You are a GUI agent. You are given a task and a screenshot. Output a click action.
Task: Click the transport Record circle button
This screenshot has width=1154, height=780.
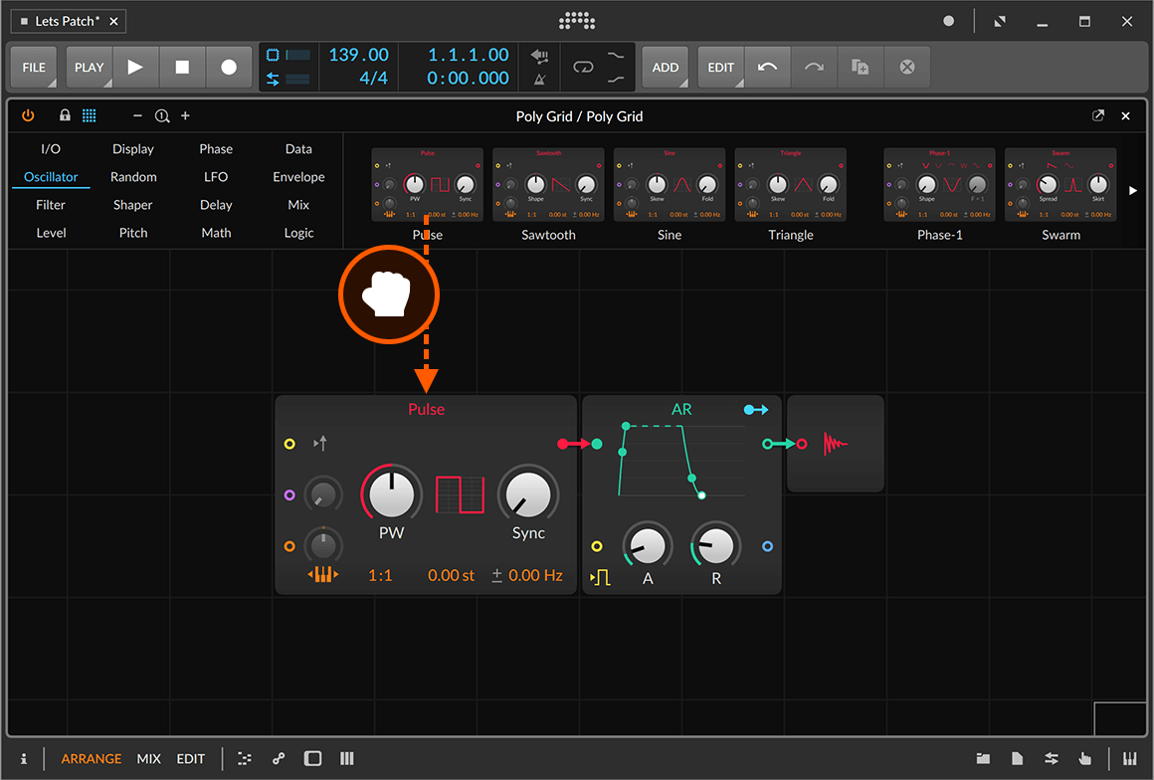(229, 68)
